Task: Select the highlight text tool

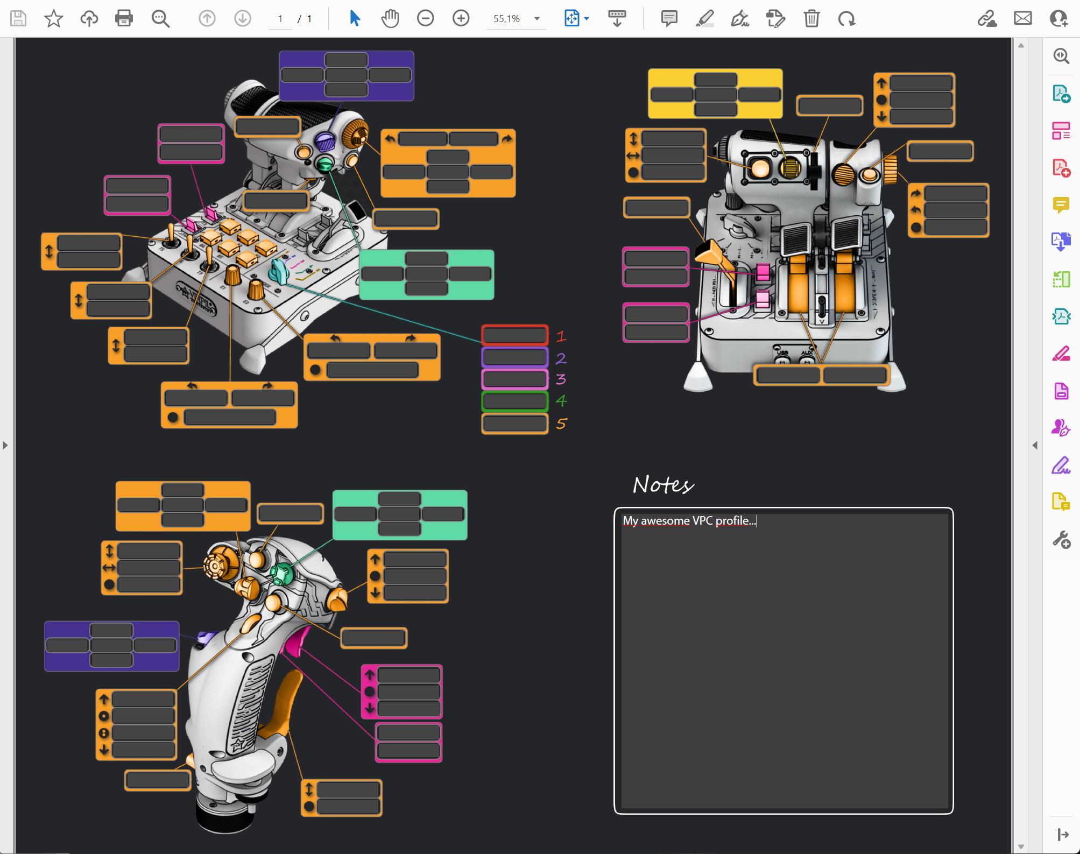Action: [x=704, y=19]
